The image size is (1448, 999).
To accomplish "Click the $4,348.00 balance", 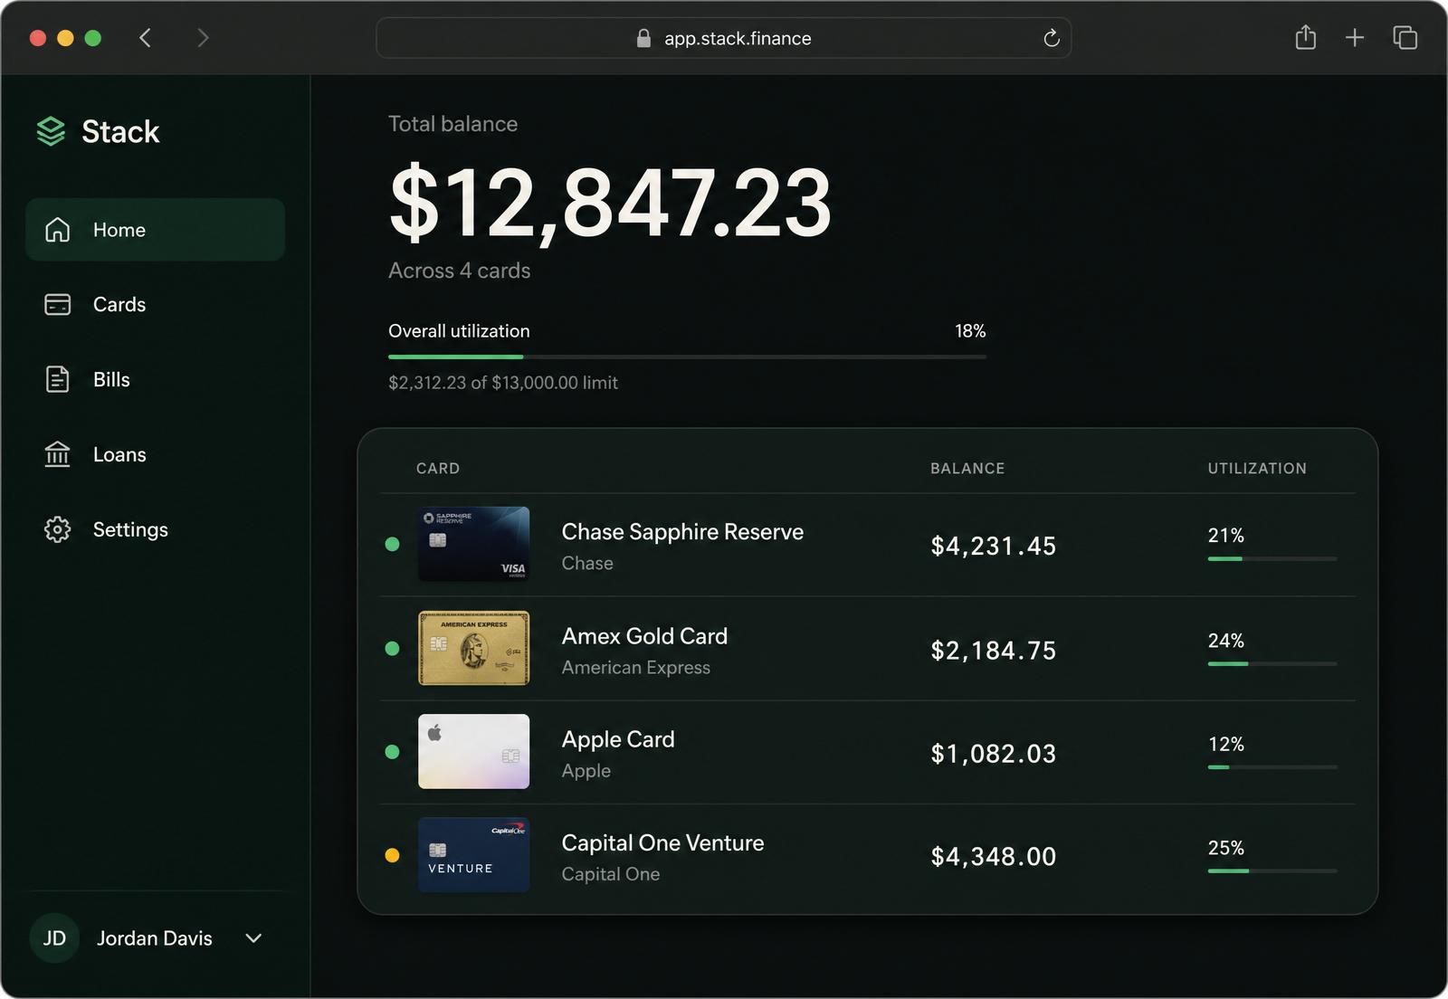I will pos(994,857).
